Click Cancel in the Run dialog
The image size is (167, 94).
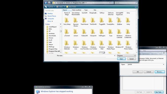click(148, 72)
